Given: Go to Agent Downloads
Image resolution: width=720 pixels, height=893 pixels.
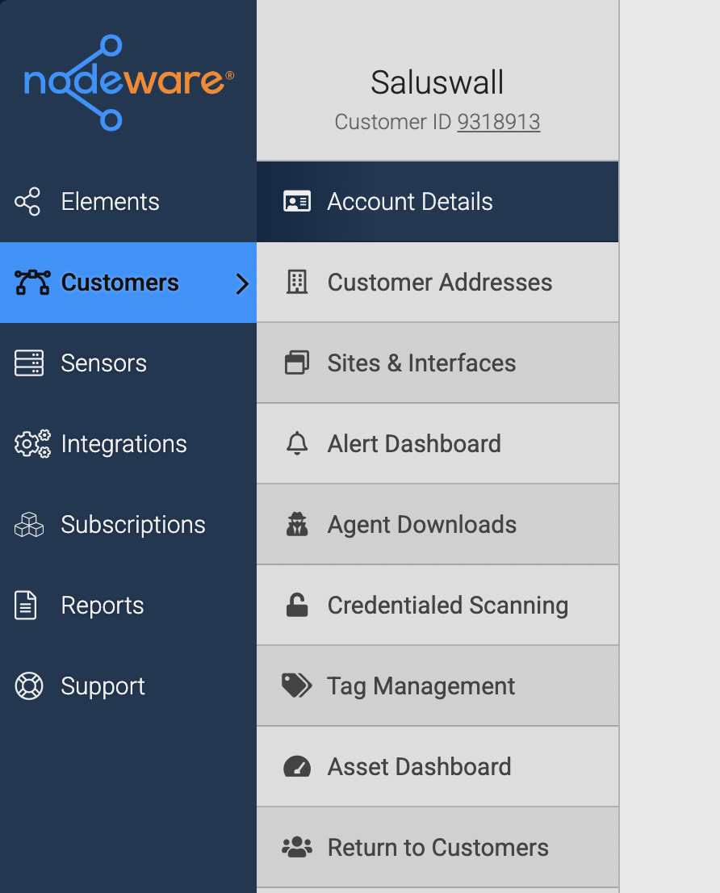Looking at the screenshot, I should [x=437, y=525].
